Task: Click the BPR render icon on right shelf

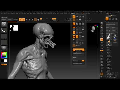Action: 102,23
